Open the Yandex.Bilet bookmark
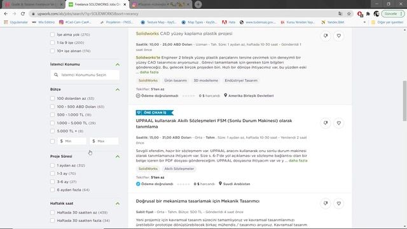The width and height of the screenshot is (407, 229). pyautogui.click(x=333, y=22)
